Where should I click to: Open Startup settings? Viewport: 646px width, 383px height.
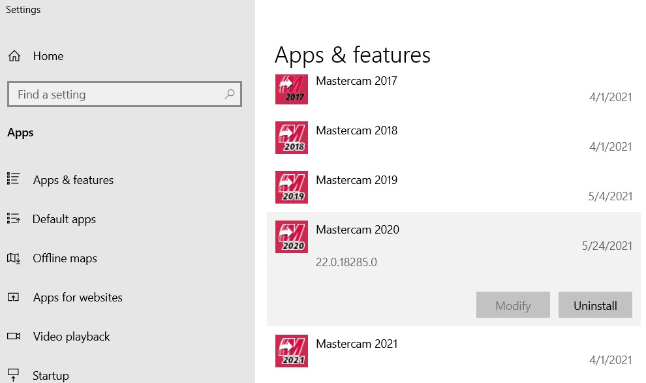pos(51,376)
